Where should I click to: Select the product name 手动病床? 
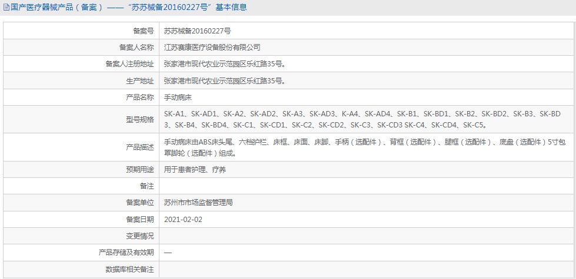pyautogui.click(x=178, y=98)
